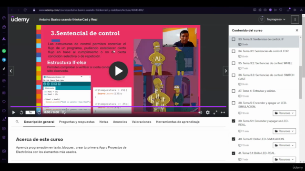
Task: Open lecture 34 Tema 3.1 Sentencias de control. FOR
Action: 264,51
